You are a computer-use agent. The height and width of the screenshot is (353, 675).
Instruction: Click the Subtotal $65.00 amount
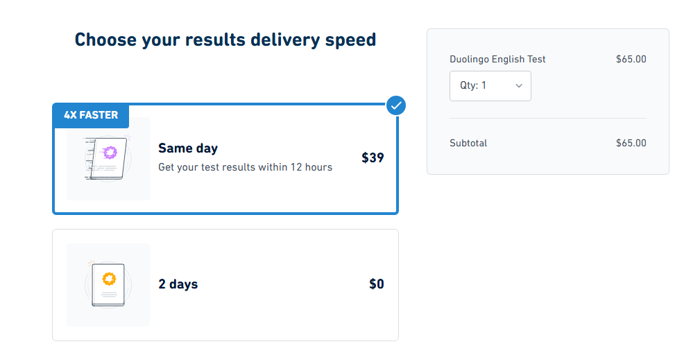click(631, 144)
